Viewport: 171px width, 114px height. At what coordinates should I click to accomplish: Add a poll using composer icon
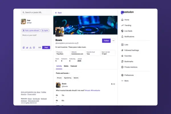27,48
